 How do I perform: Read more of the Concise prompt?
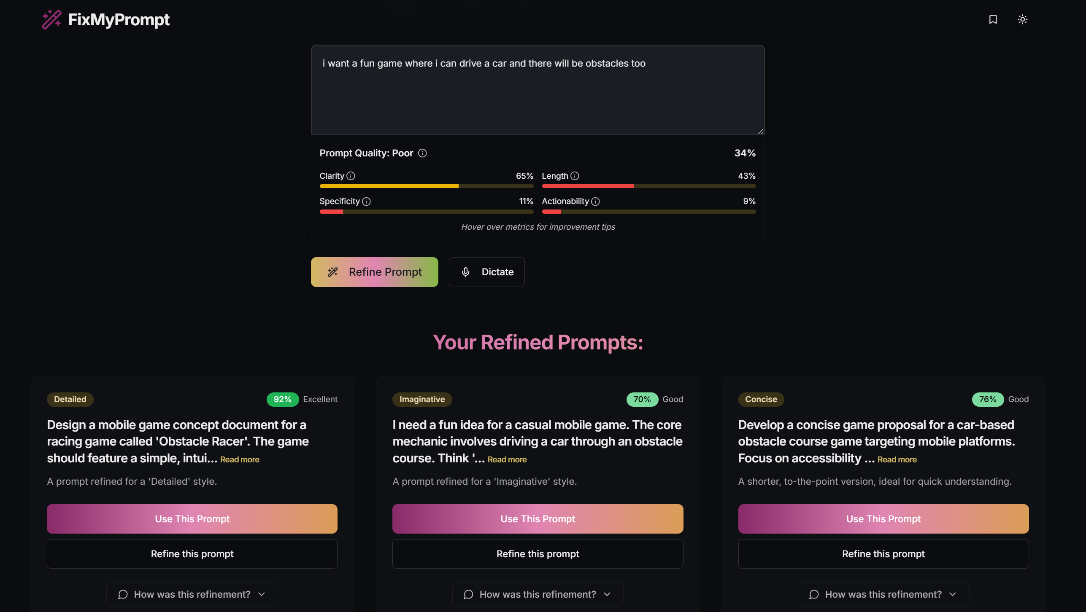click(897, 459)
